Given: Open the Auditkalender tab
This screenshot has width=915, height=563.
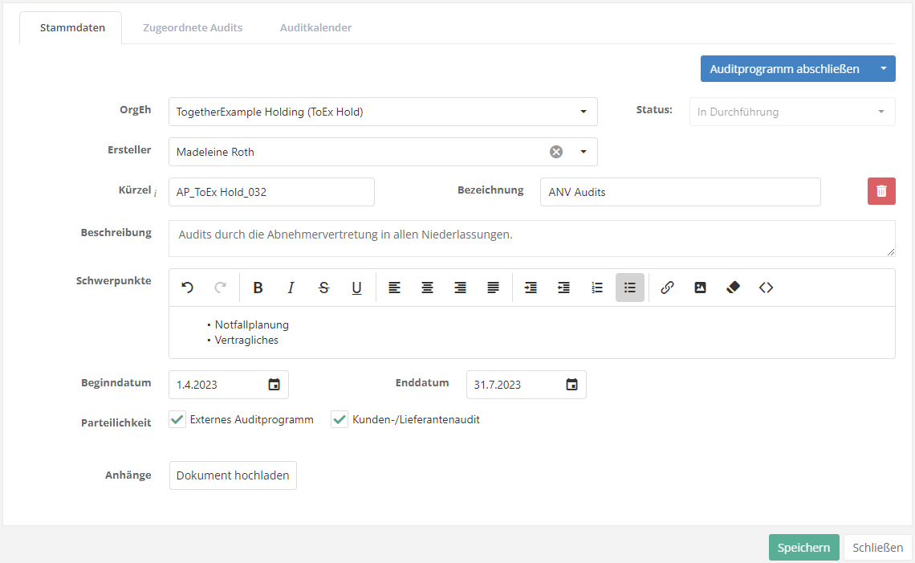Looking at the screenshot, I should tap(315, 27).
